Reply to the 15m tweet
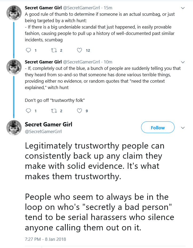 pyautogui.click(x=29, y=50)
